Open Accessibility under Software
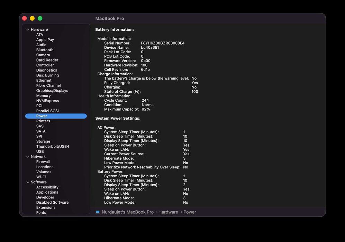Viewport: 345px width, 242px height. click(x=47, y=187)
